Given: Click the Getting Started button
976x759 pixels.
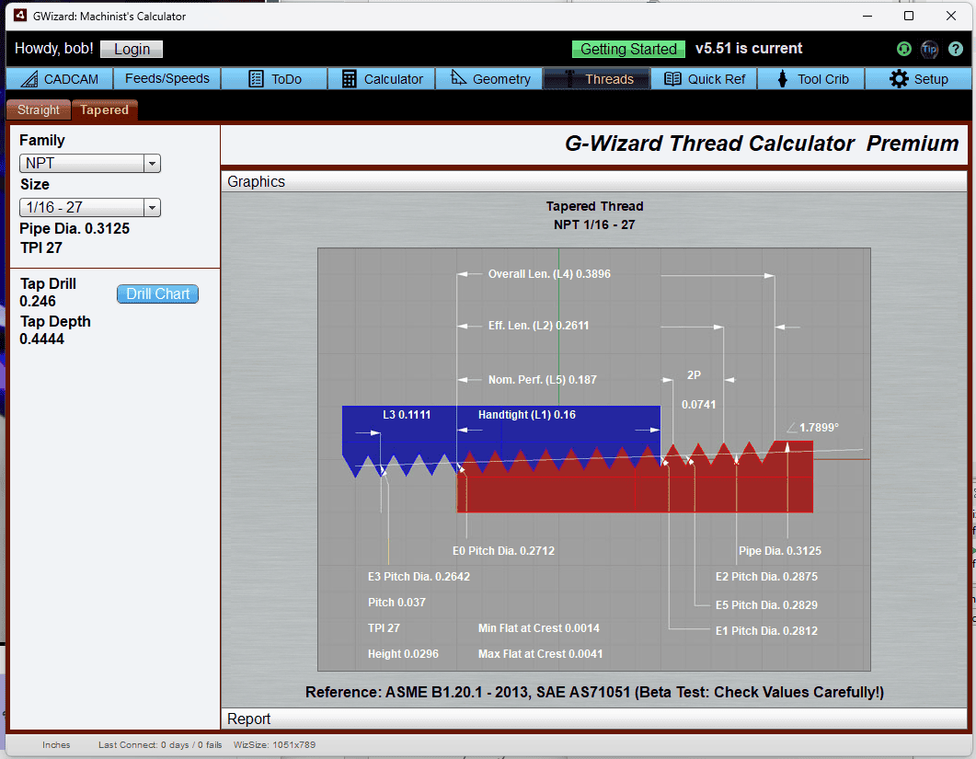Looking at the screenshot, I should pos(628,49).
